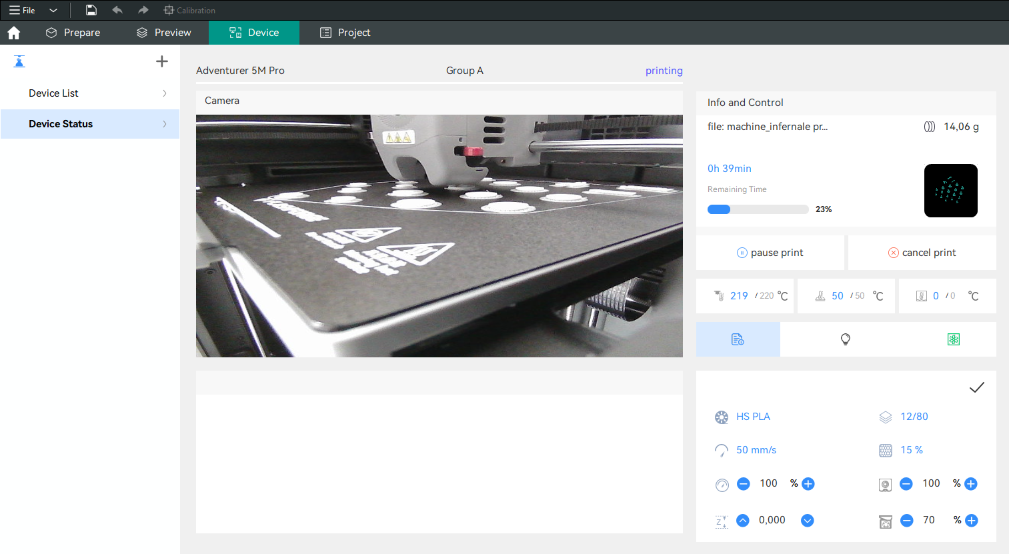Screen dimensions: 1009x554
Task: Click the Z offset icon
Action: click(x=722, y=521)
